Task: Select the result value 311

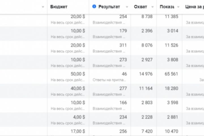Action: click(x=123, y=45)
